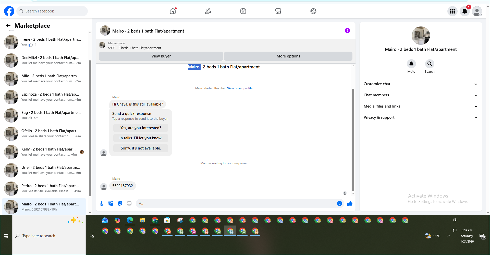The image size is (490, 255).
Task: Open the account profile avatar menu
Action: tap(477, 11)
